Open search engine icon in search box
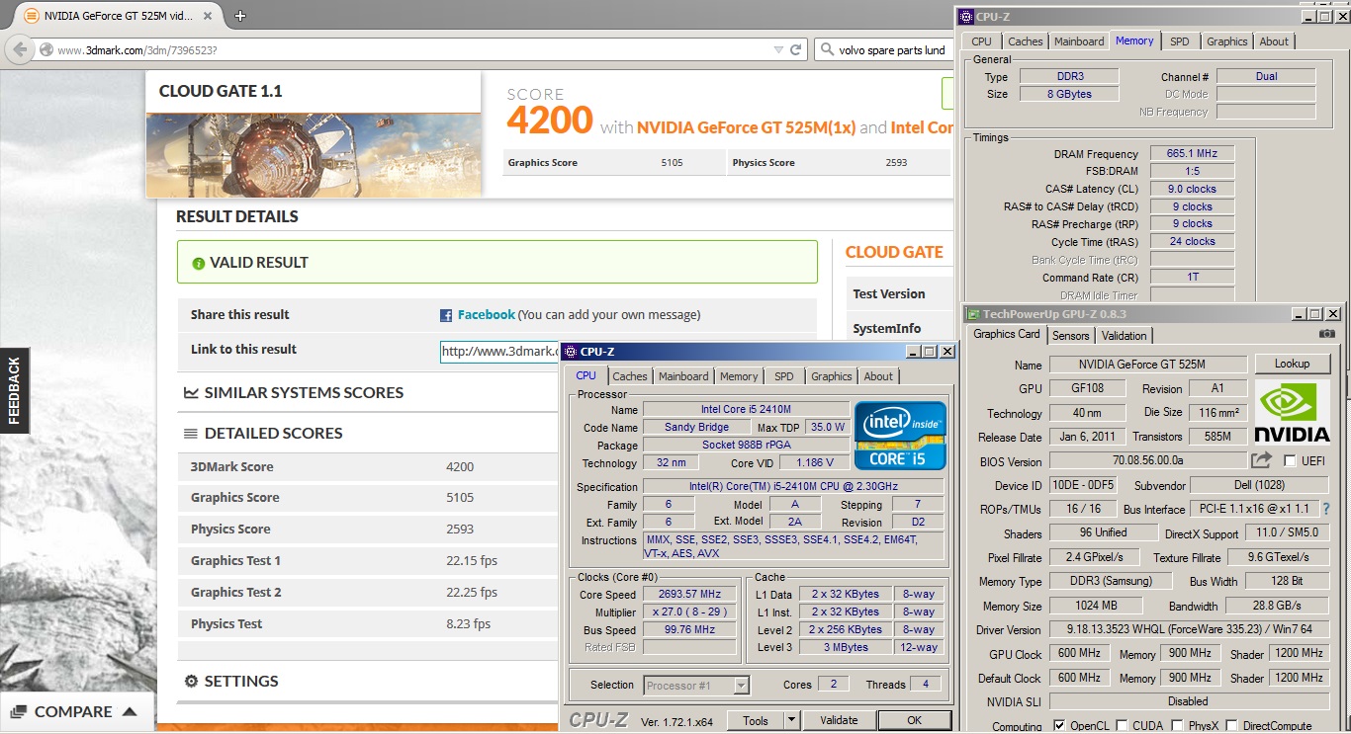The height and width of the screenshot is (734, 1351). click(x=826, y=50)
